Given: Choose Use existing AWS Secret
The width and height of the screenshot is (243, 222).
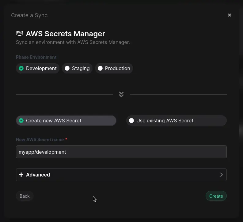Looking at the screenshot, I should [176, 121].
